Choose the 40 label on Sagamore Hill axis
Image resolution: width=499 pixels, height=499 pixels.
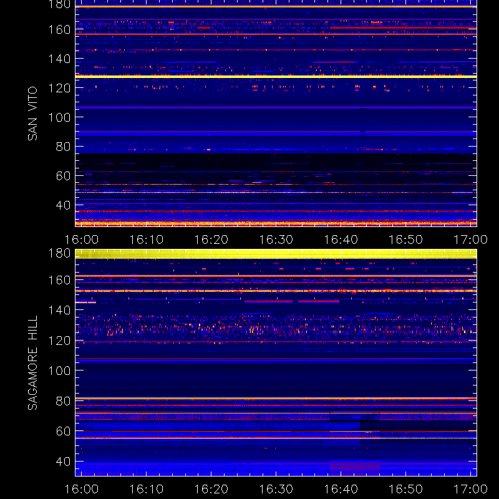(63, 461)
